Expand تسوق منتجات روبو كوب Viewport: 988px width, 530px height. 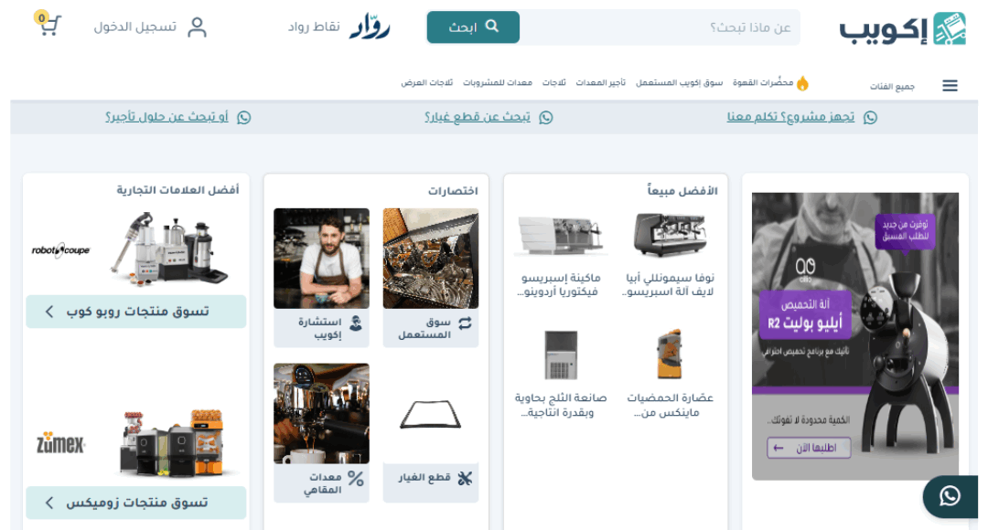(136, 312)
